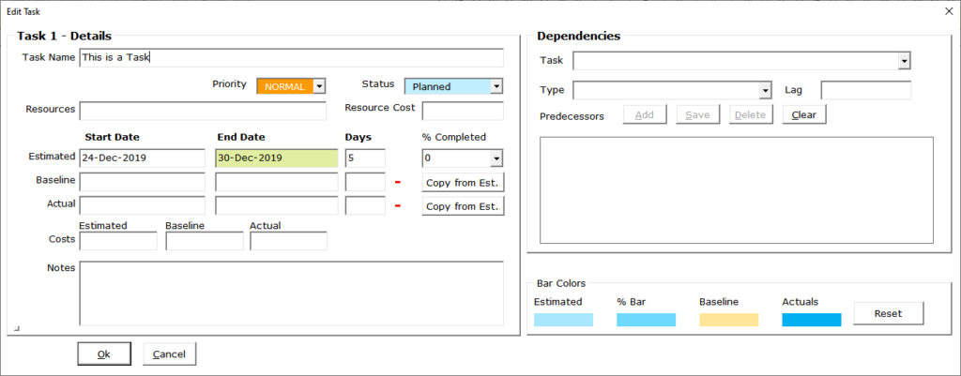Click the Clear predecessors button

804,115
